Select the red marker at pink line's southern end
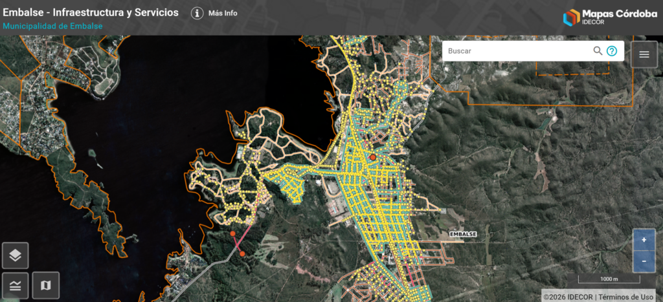Viewport: 663px width, 302px height. click(242, 253)
